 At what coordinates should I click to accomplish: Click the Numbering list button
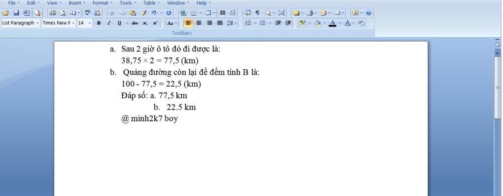pos(248,23)
